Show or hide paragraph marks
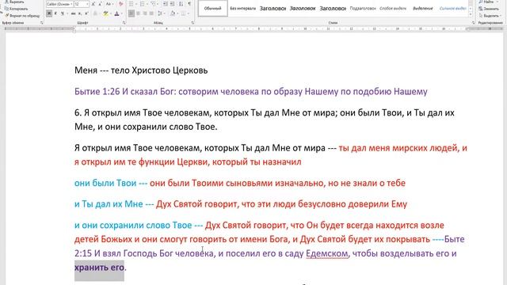 [189, 4]
